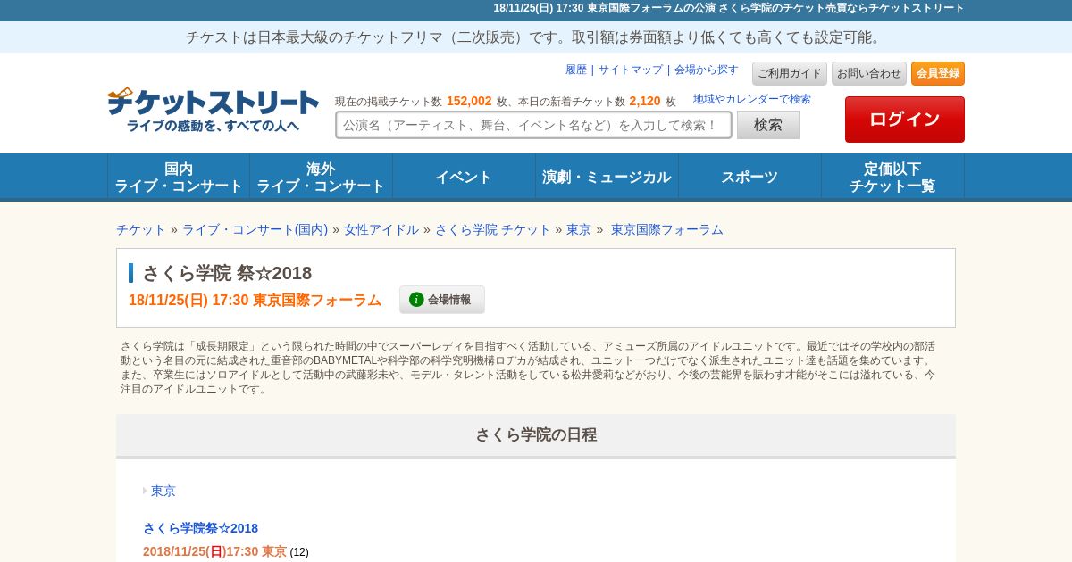Open the 会場から探す link
1072x562 pixels.
pyautogui.click(x=707, y=70)
